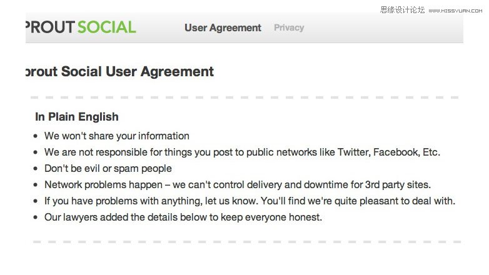The height and width of the screenshot is (275, 489).
Task: Open the User Agreement tab
Action: (223, 27)
